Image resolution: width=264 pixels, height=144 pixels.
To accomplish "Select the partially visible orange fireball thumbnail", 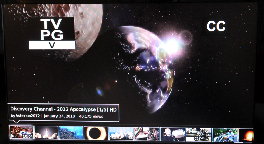I will pos(246,135).
